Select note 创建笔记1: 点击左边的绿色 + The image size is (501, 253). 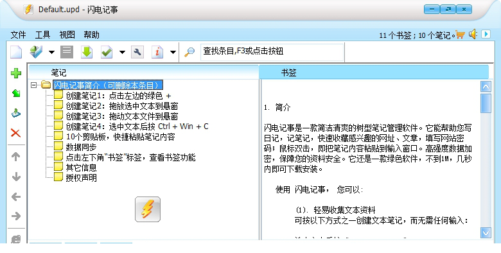118,96
